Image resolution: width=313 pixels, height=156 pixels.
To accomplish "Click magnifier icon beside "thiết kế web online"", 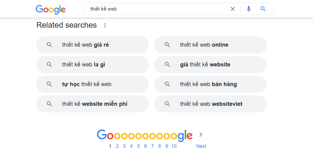I will 167,45.
